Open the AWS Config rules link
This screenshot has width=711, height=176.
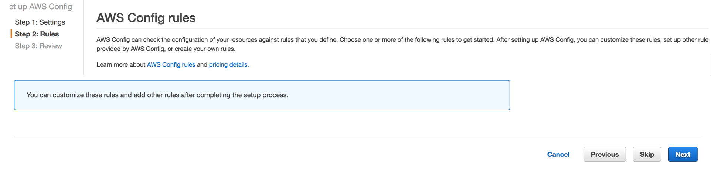coord(171,64)
